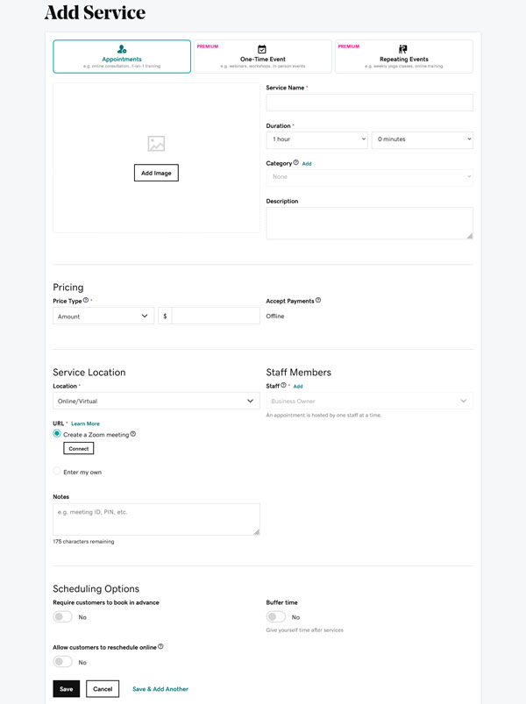Viewport: 526px width, 704px height.
Task: Switch to the Repeating Events tab
Action: [x=403, y=56]
